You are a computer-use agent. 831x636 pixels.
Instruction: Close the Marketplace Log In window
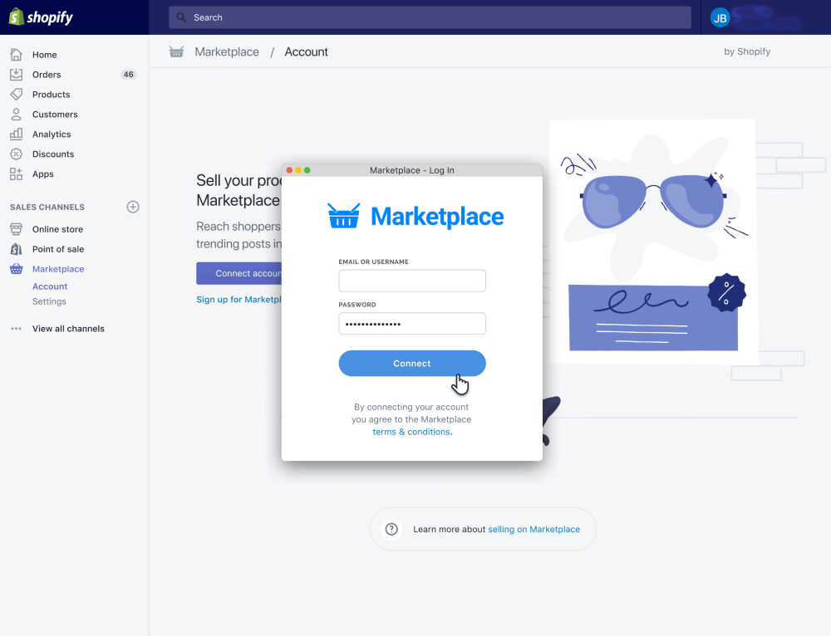pyautogui.click(x=289, y=170)
